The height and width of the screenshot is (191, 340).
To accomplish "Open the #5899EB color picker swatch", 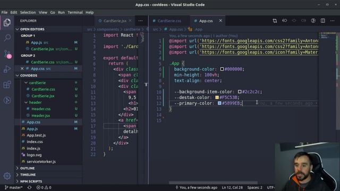I will (x=219, y=103).
